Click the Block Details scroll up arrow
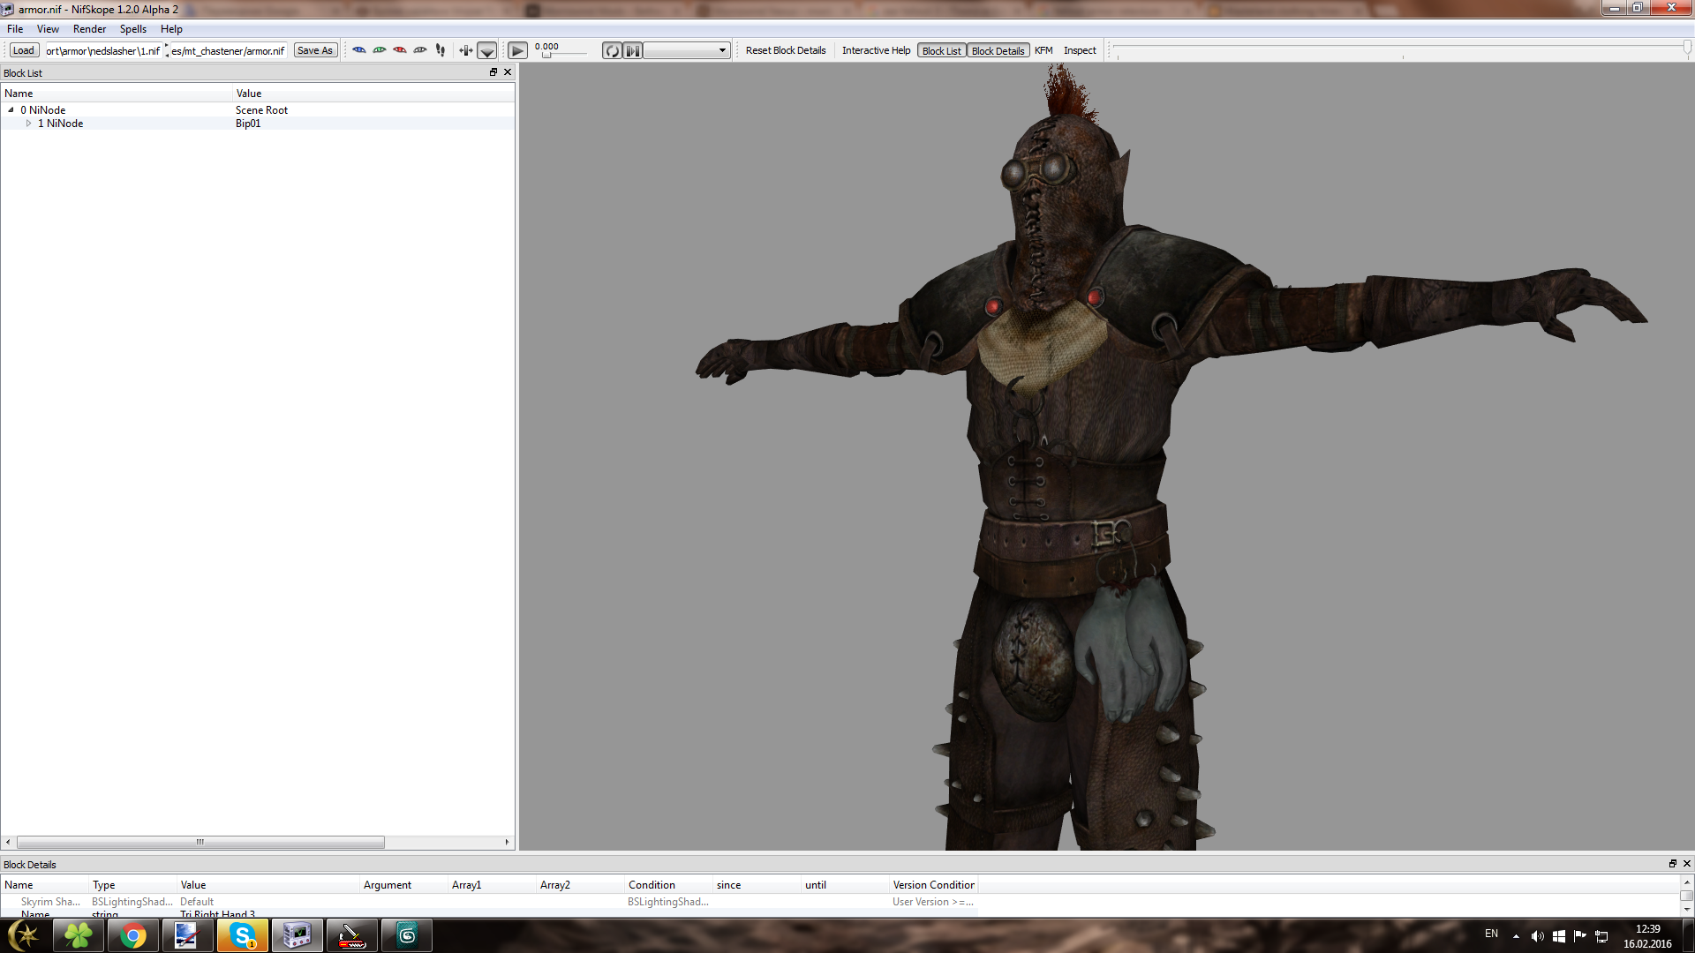Image resolution: width=1695 pixels, height=953 pixels. coord(1686,882)
